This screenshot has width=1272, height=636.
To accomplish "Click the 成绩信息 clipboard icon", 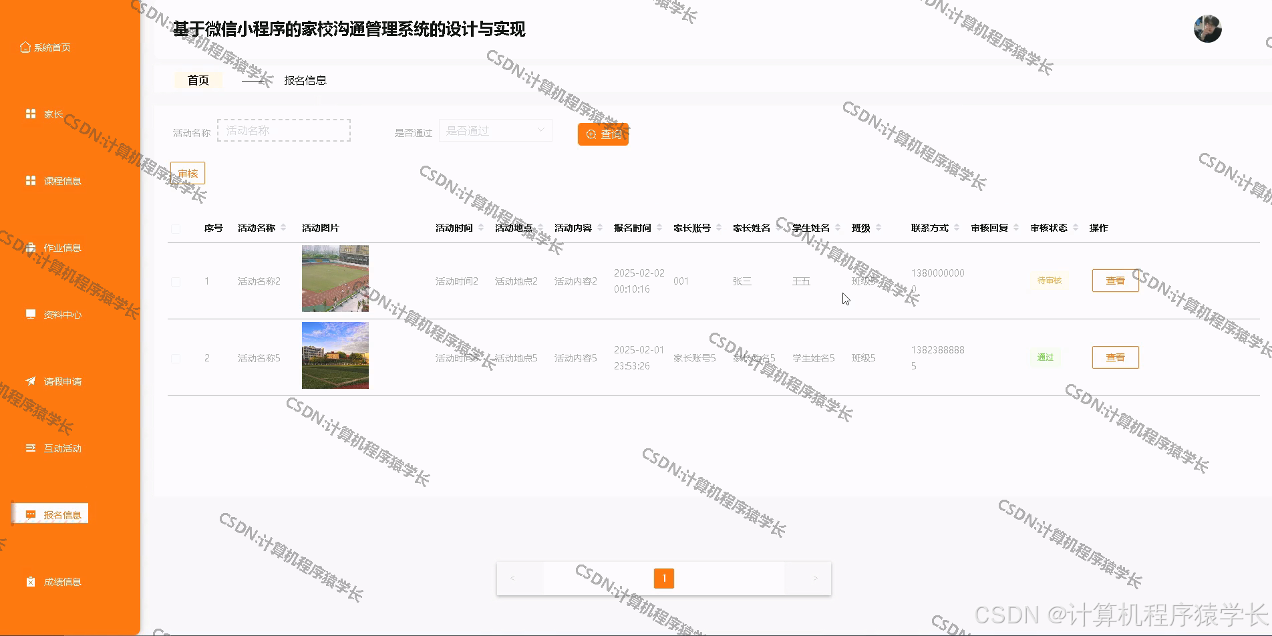I will point(31,582).
